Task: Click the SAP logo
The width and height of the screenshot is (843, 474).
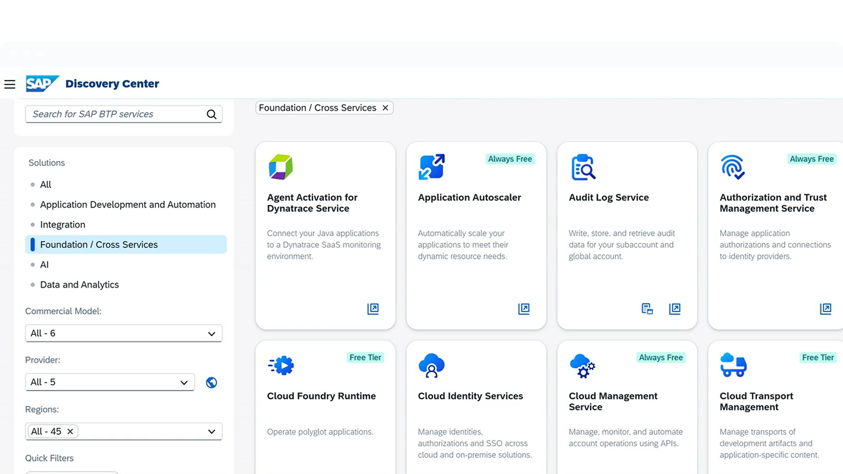Action: click(42, 84)
